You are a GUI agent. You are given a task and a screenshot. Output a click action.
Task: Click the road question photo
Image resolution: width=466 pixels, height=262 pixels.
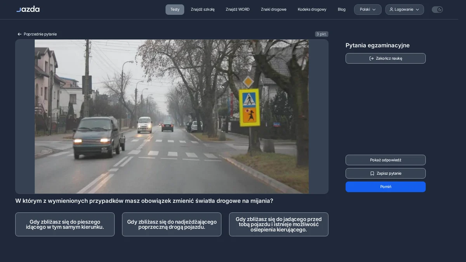click(x=172, y=116)
